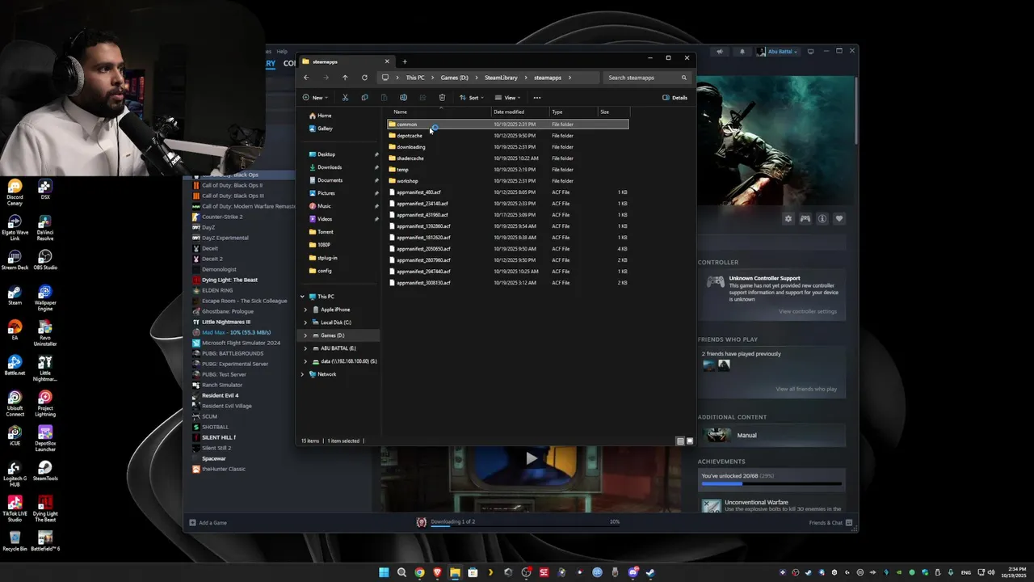Rename the selected item via the toolbar icon
1034x582 pixels.
[x=403, y=98]
